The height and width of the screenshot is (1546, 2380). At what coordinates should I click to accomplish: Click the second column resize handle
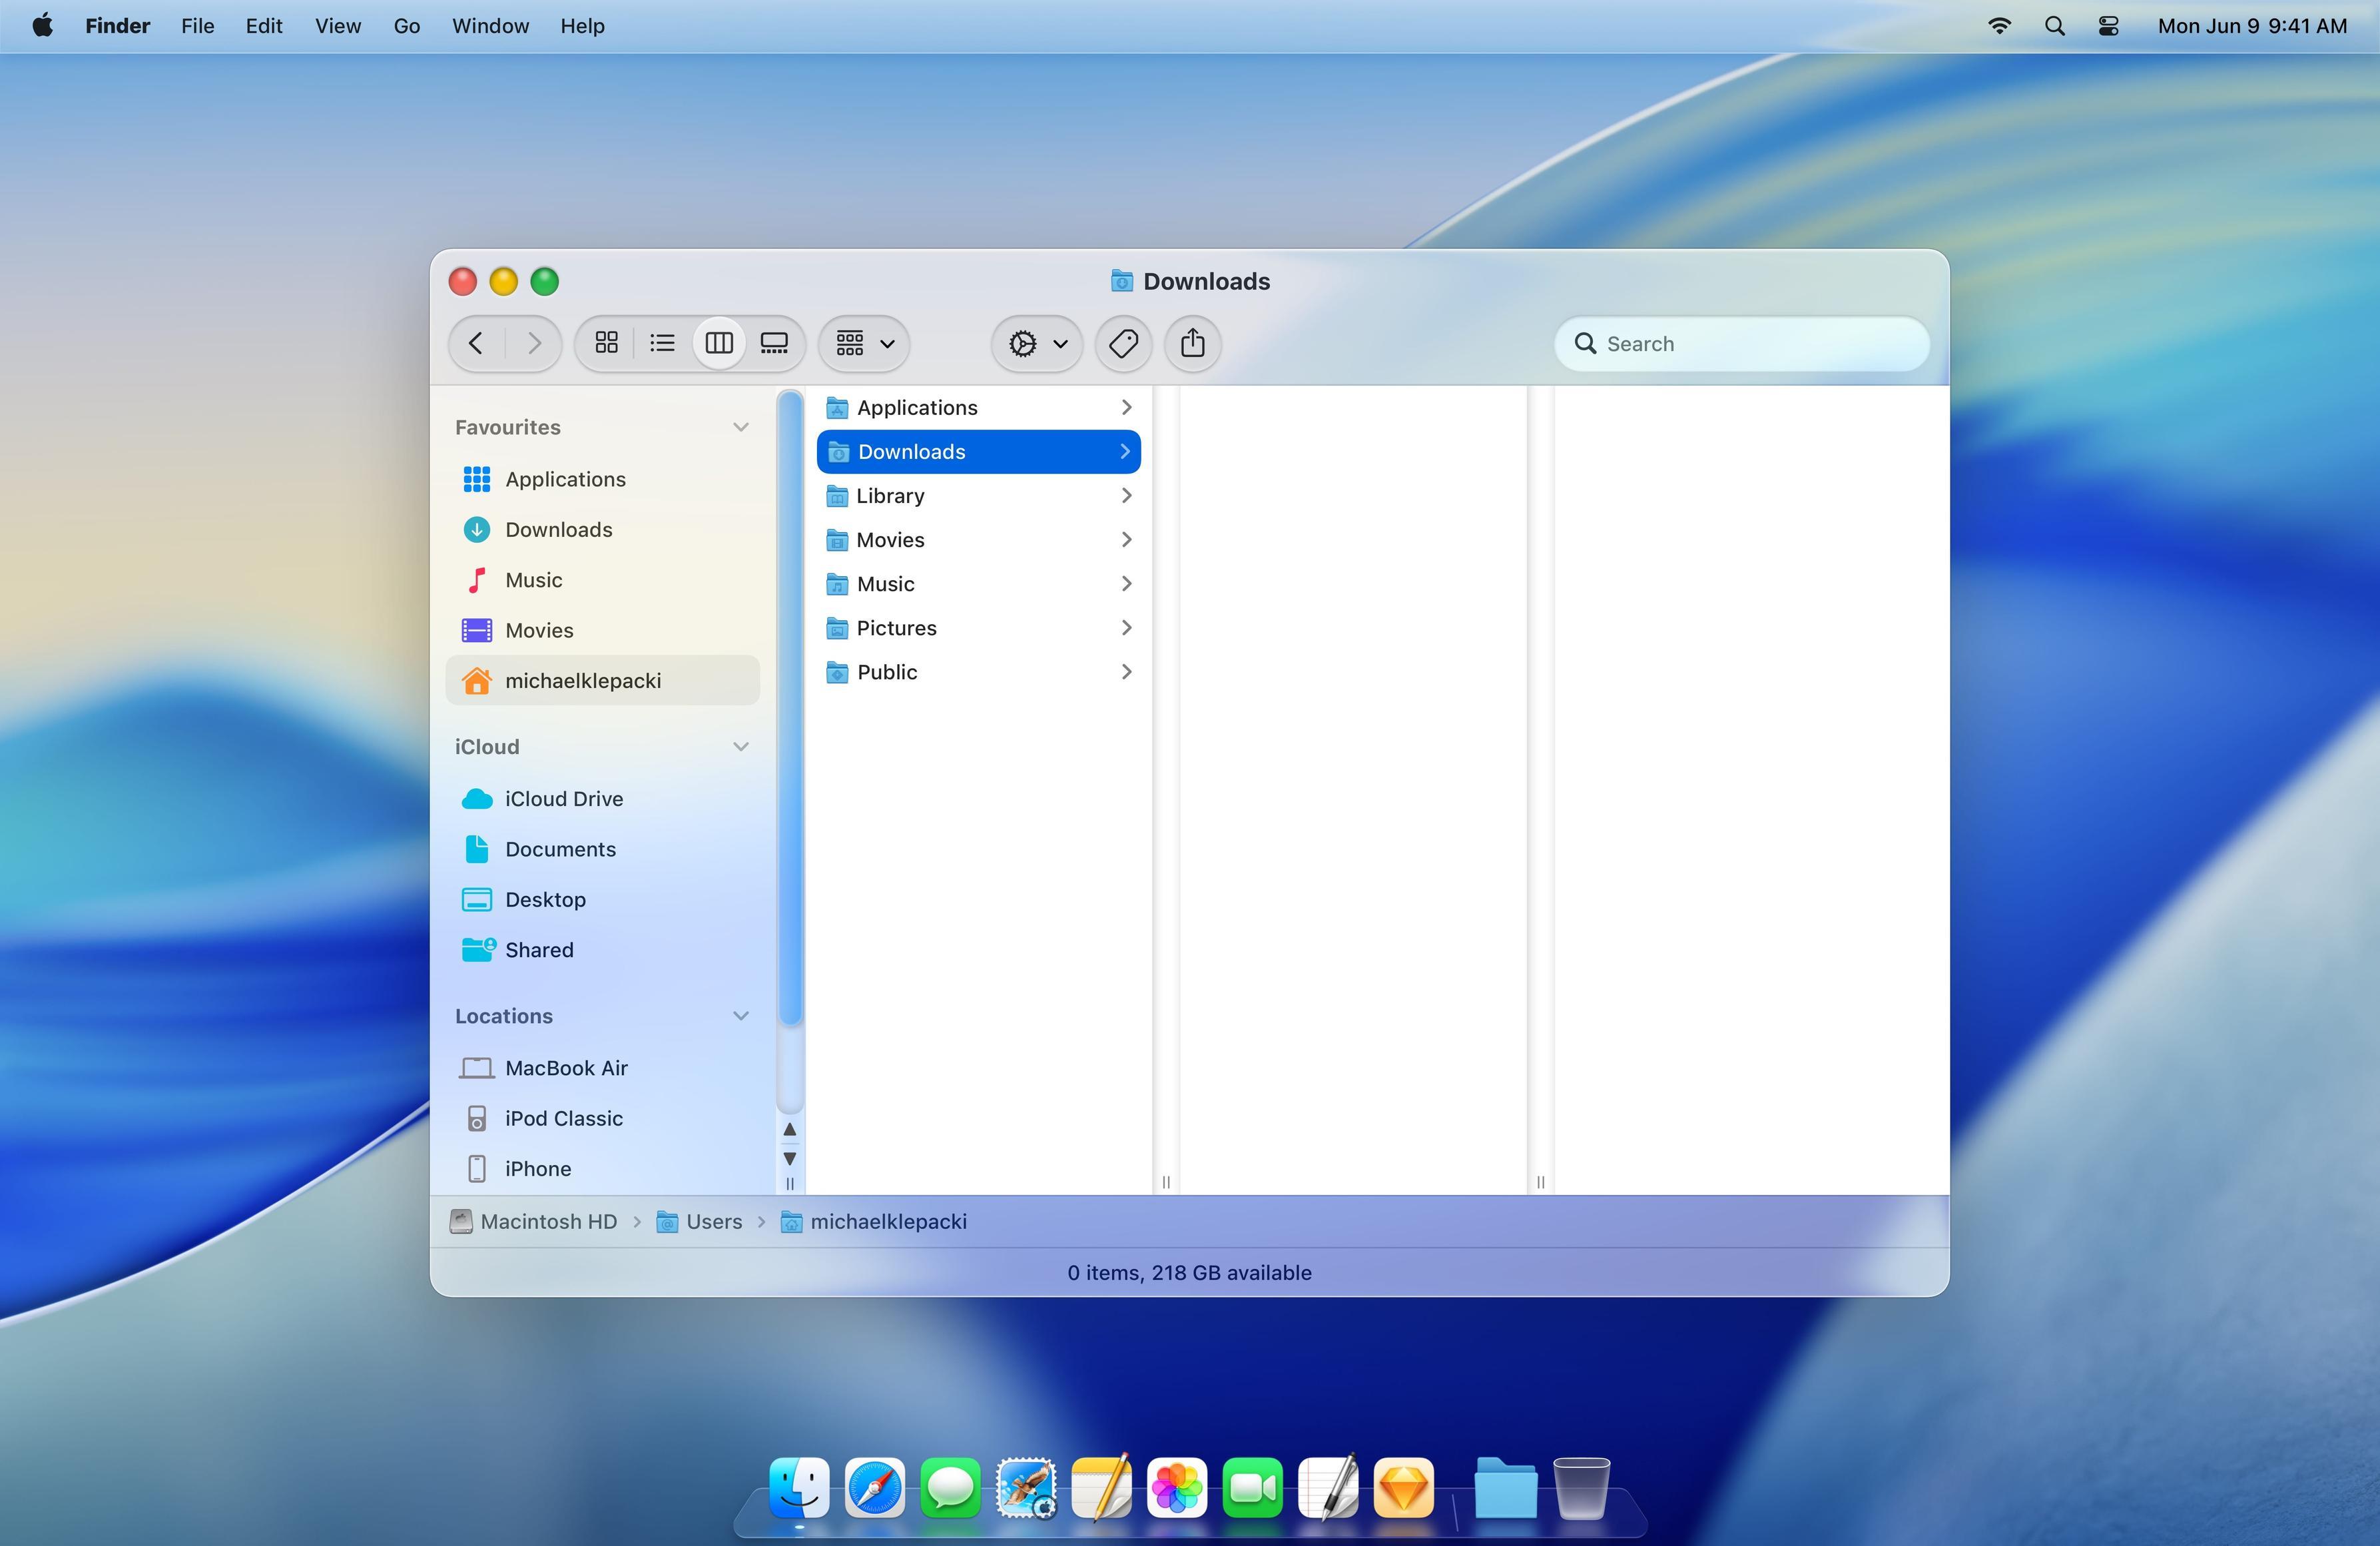(1541, 1182)
